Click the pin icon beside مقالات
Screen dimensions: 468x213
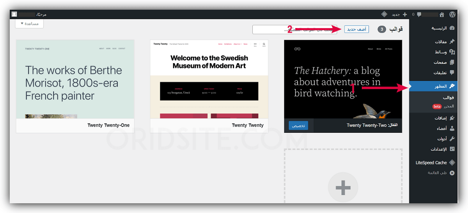(452, 41)
